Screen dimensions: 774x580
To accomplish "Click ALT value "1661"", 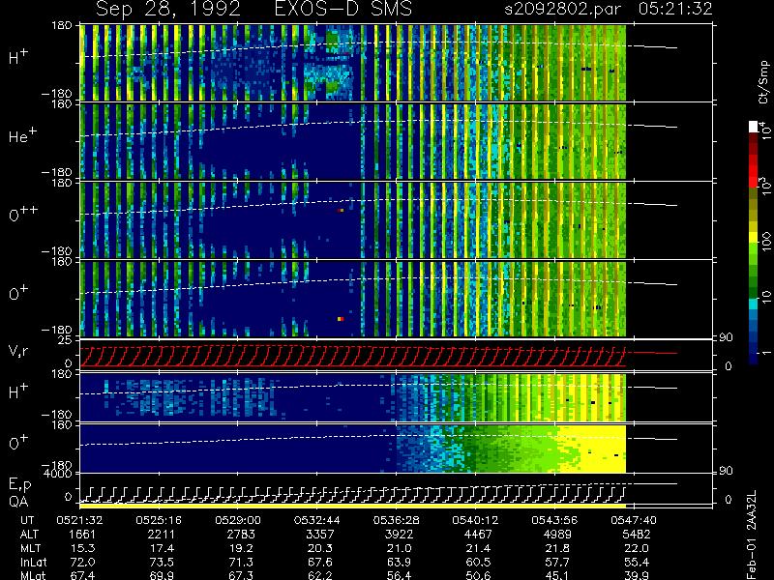I will (x=82, y=535).
